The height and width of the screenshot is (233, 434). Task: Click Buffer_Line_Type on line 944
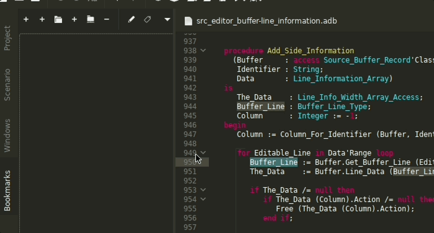pyautogui.click(x=332, y=107)
